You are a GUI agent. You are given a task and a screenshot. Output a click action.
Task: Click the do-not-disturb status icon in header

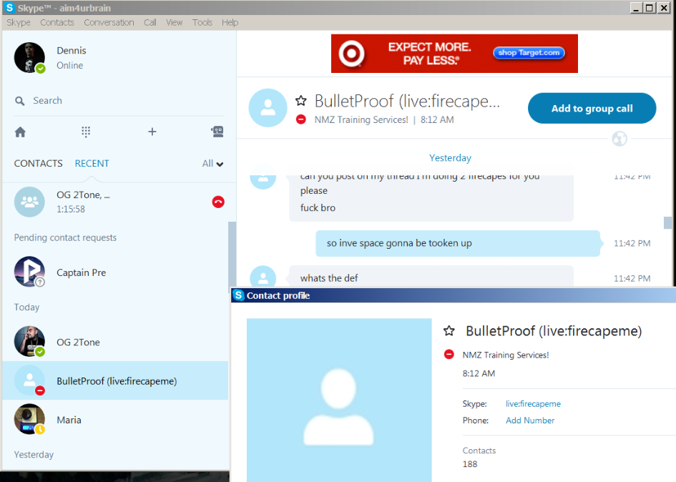pyautogui.click(x=301, y=119)
